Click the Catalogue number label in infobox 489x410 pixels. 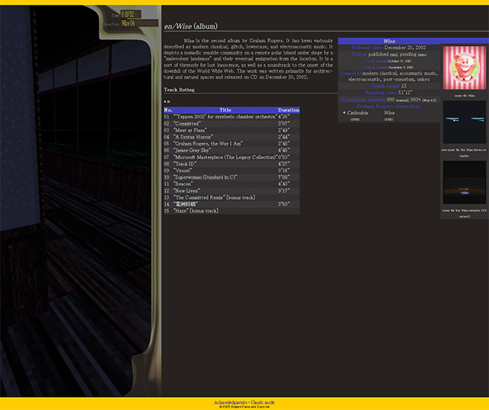(363, 99)
